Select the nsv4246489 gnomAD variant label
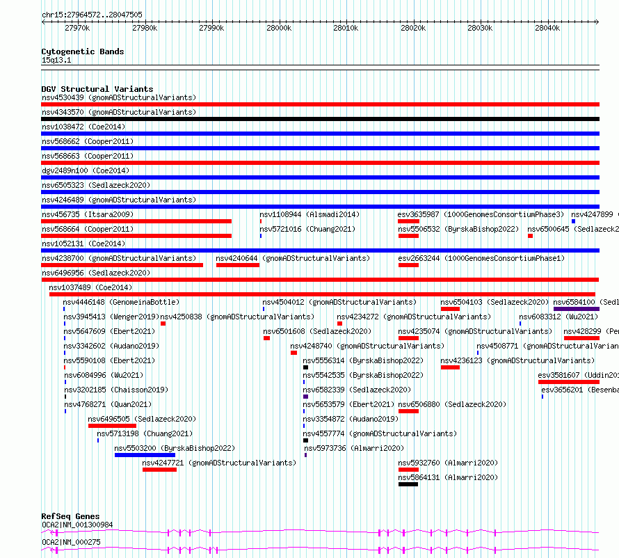The image size is (619, 558). (119, 200)
